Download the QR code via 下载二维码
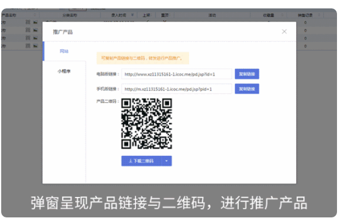This screenshot has width=340, height=224. [141, 161]
